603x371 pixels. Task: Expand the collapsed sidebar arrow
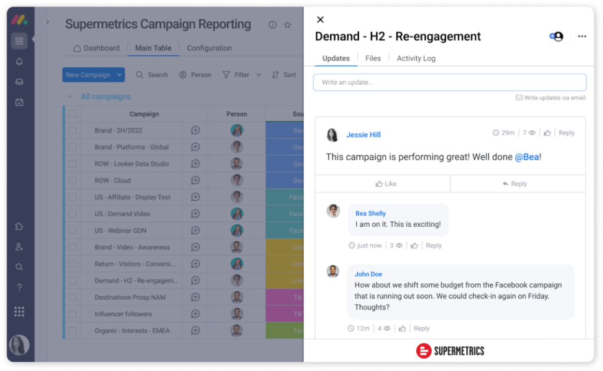tap(47, 22)
